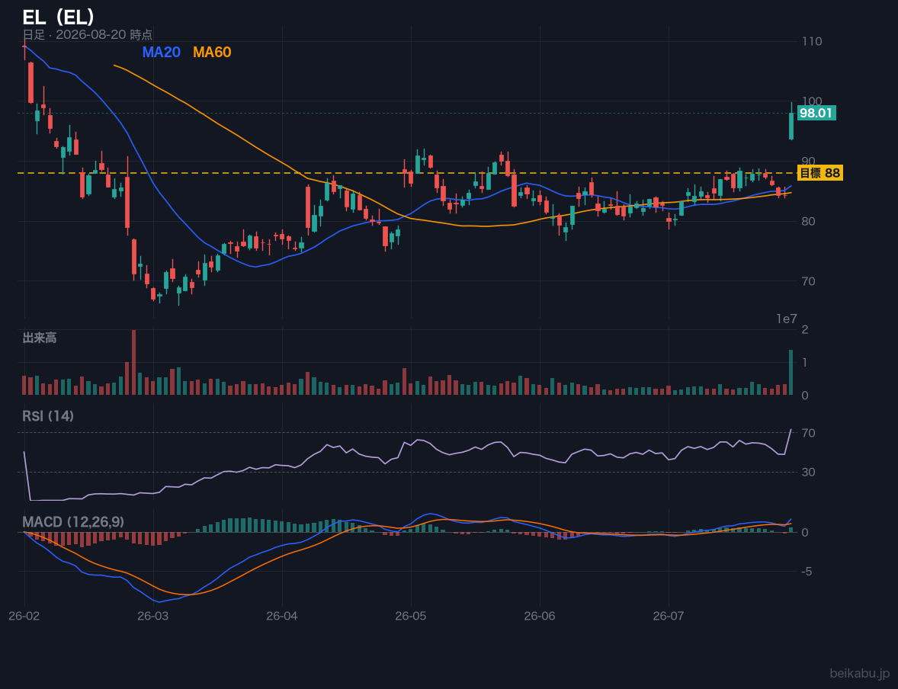Click the 目標 88 target price label
Image resolution: width=898 pixels, height=689 pixels.
pyautogui.click(x=819, y=173)
